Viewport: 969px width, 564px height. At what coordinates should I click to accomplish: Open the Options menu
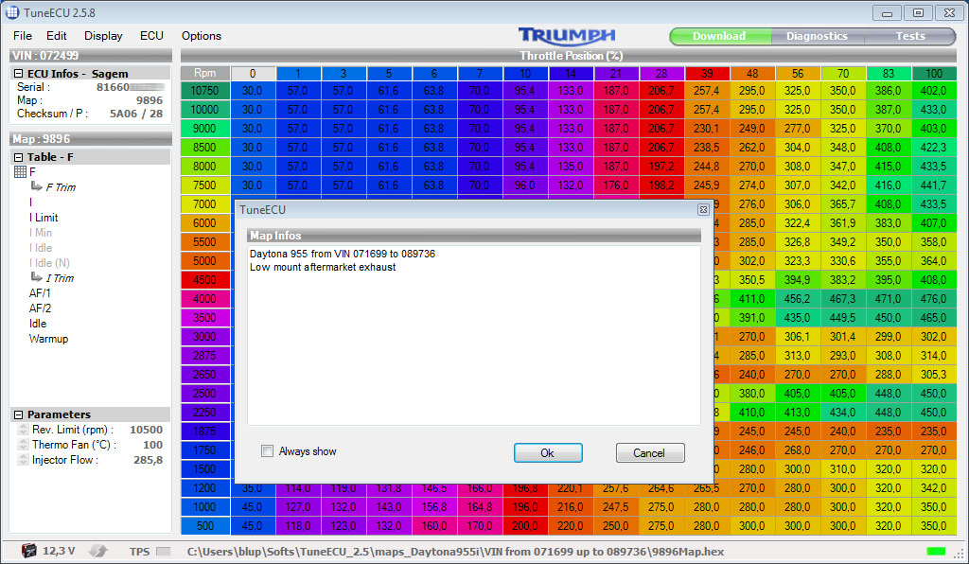tap(201, 36)
